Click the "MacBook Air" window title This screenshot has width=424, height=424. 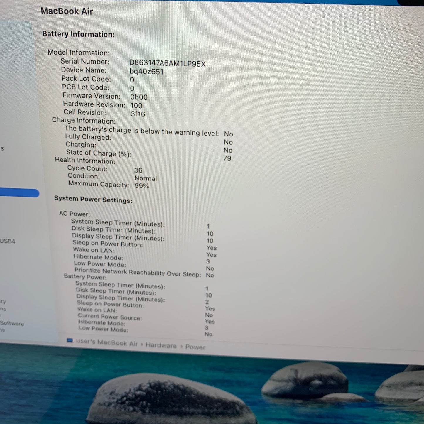(x=67, y=11)
